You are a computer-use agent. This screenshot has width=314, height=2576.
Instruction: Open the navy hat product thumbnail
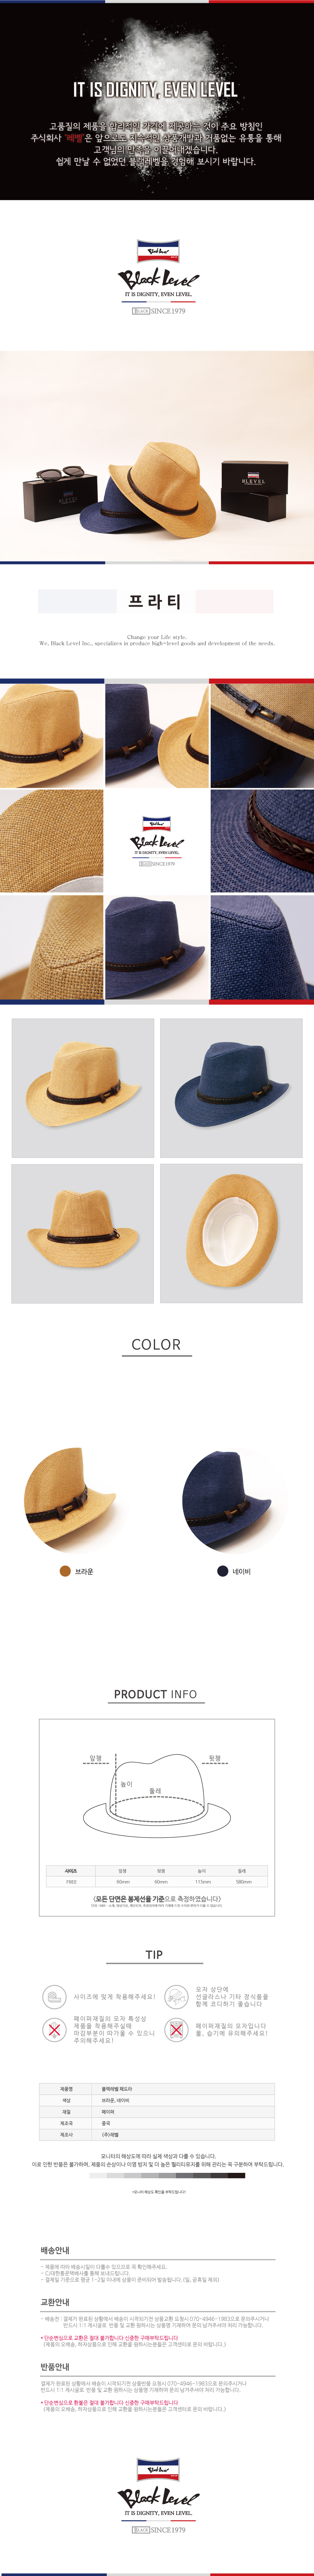231,1088
